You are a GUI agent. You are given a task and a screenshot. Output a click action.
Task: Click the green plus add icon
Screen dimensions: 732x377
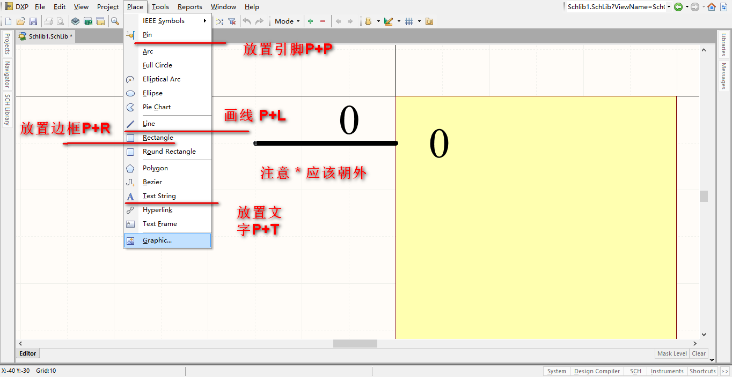310,21
